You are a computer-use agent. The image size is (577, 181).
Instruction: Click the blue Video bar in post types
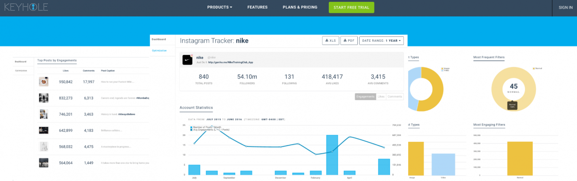click(443, 164)
